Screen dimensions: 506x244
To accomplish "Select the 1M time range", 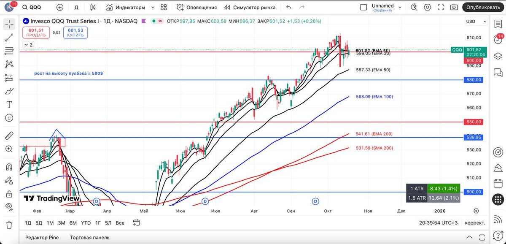I will 50,222.
